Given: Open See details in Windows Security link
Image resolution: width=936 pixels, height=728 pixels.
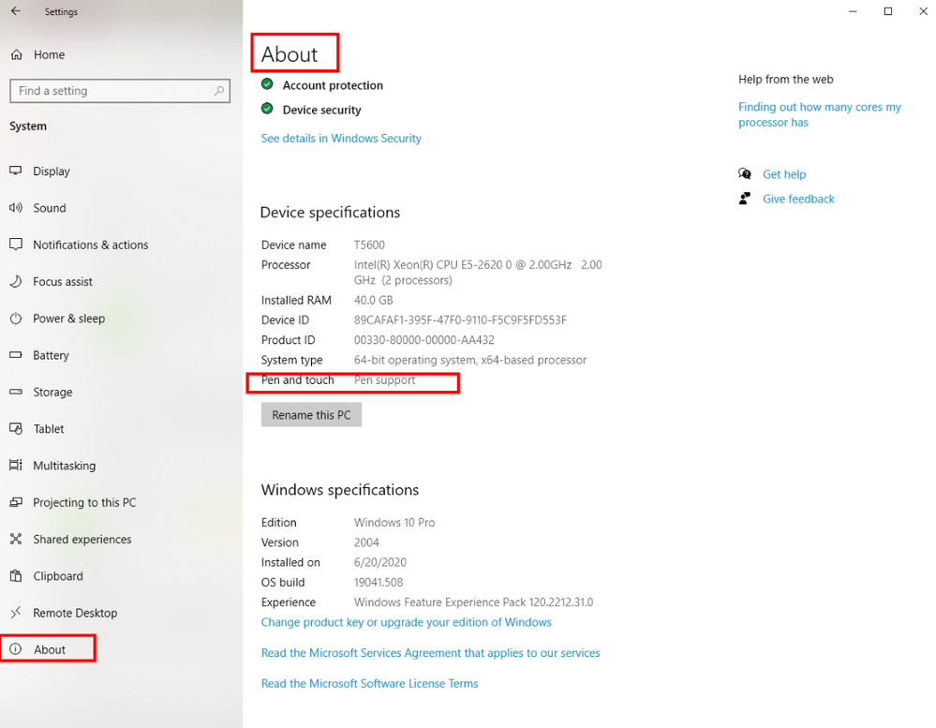Looking at the screenshot, I should click(341, 139).
